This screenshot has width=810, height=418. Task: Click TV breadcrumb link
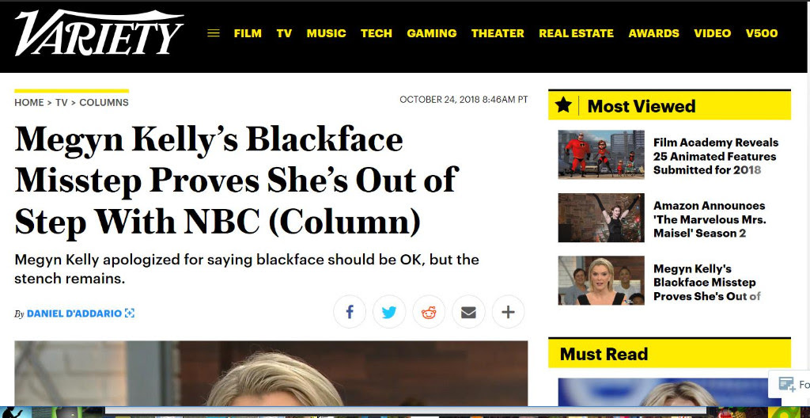pos(62,102)
